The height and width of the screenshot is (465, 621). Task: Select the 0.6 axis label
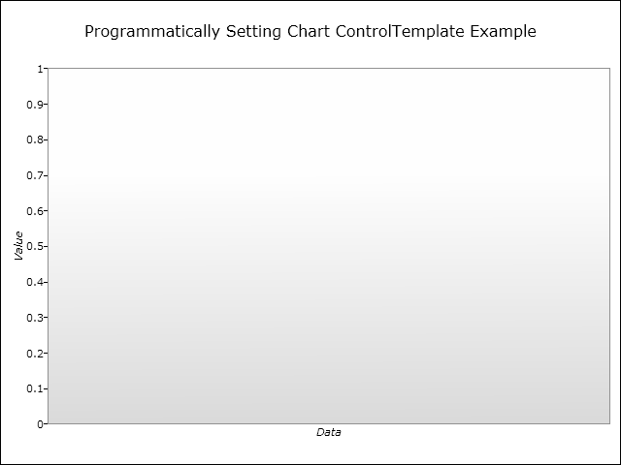(35, 211)
